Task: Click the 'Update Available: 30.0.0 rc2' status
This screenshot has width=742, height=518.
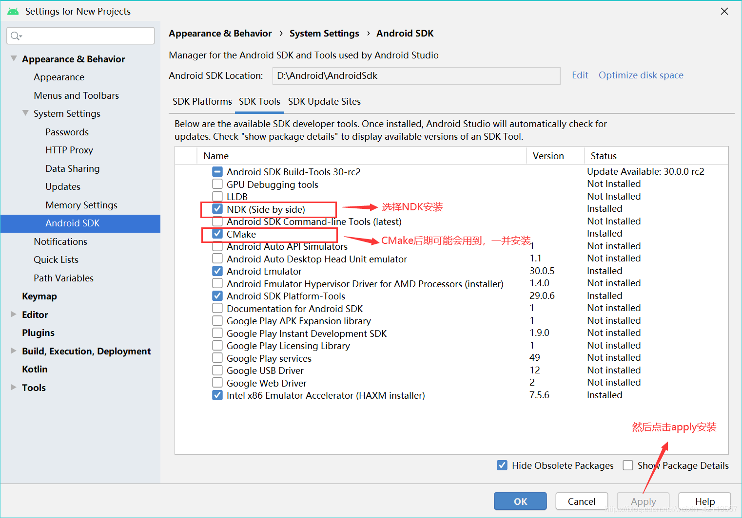Action: (645, 171)
